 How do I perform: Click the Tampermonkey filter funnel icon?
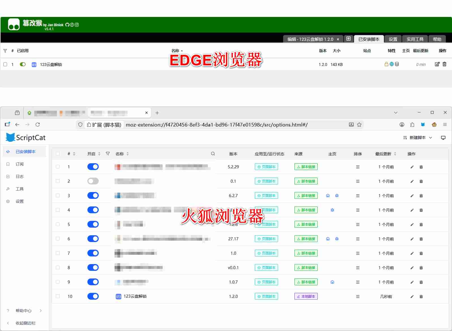click(x=5, y=51)
